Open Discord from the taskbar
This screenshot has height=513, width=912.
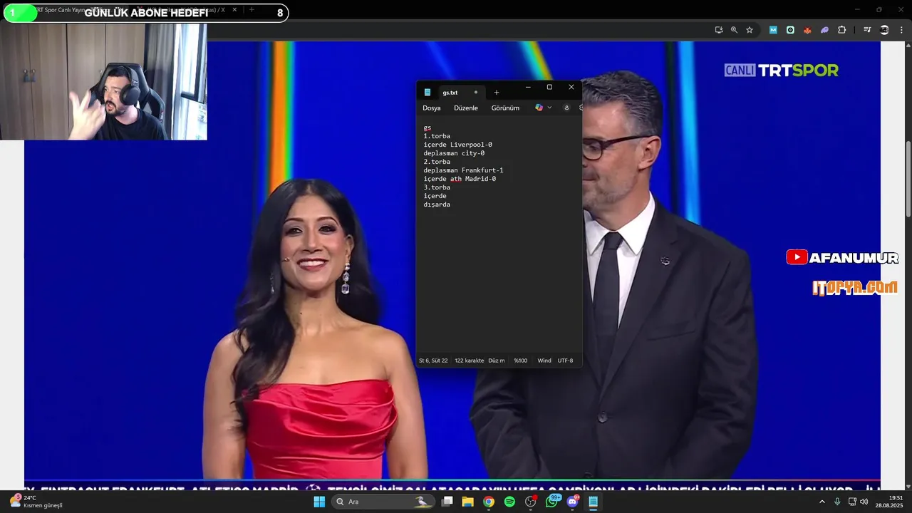coord(572,502)
